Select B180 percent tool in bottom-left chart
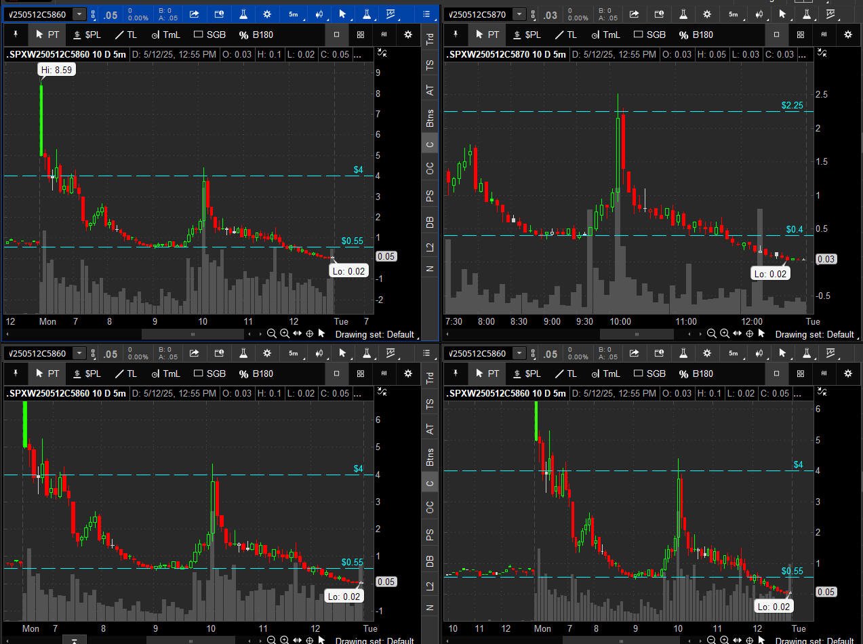The width and height of the screenshot is (863, 644). (x=256, y=374)
